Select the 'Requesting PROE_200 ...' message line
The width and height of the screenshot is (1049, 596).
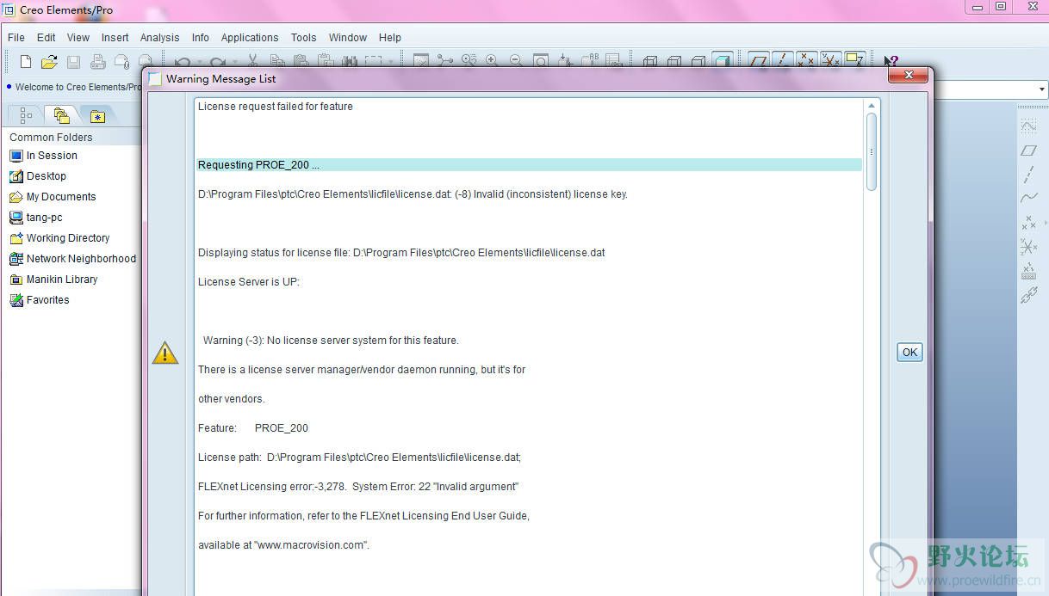529,165
